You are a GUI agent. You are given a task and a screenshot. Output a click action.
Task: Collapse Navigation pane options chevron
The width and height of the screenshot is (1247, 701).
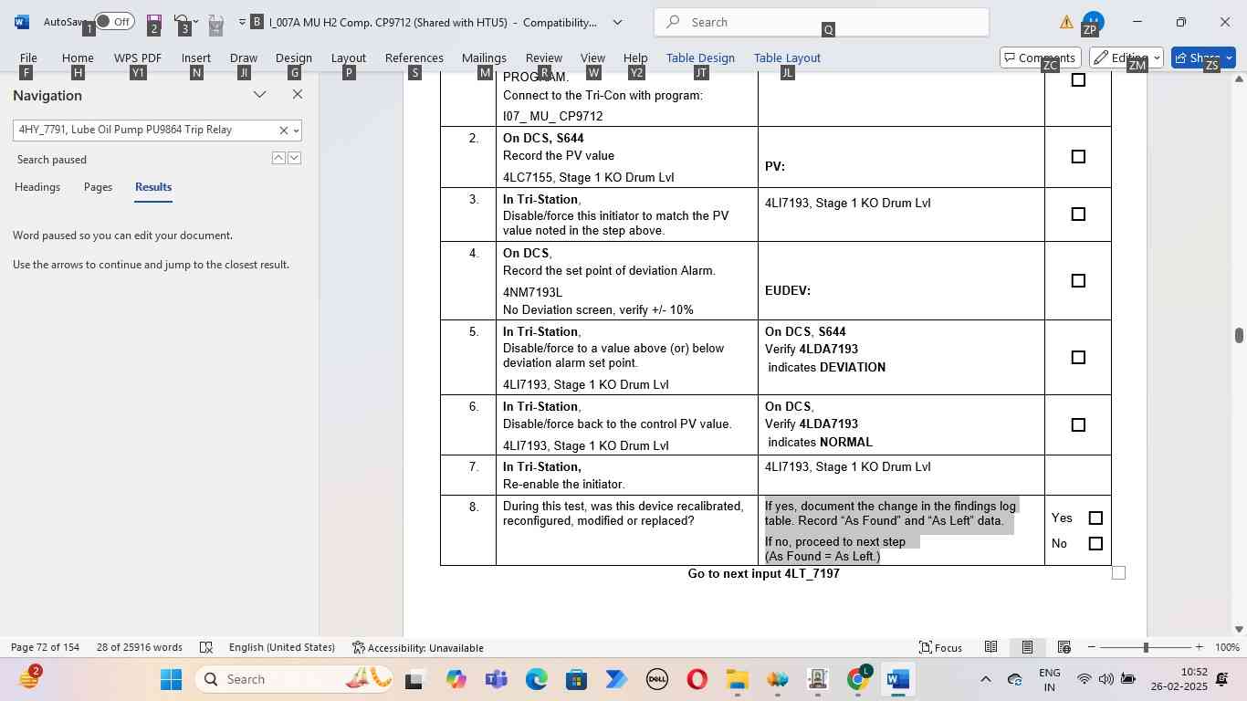[260, 95]
